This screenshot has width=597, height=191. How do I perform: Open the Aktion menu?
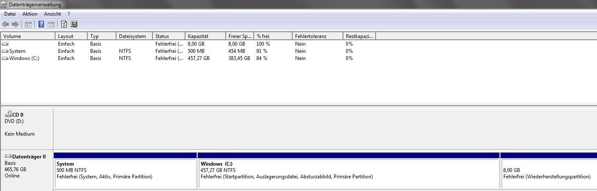click(30, 14)
